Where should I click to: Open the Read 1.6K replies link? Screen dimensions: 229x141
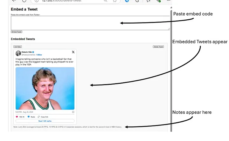pos(45,121)
